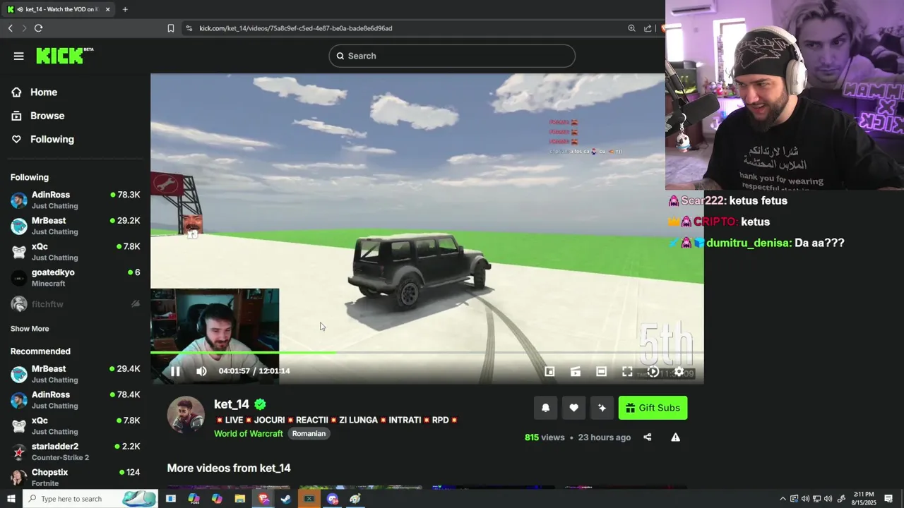The width and height of the screenshot is (904, 508).
Task: Reload the current page
Action: [38, 28]
